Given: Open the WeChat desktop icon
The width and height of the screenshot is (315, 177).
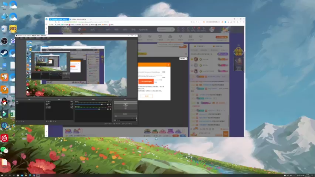Looking at the screenshot, I should point(4,150).
